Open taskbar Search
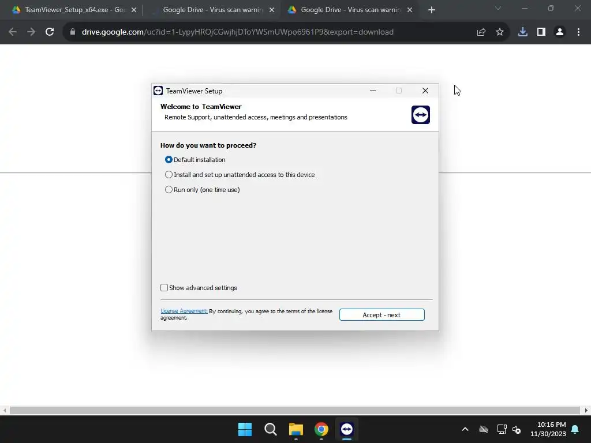Viewport: 591px width, 443px height. point(271,429)
